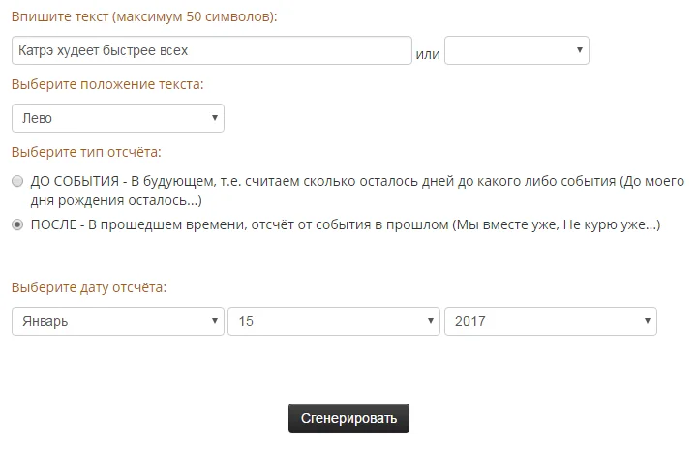Click the arrow of the month dropdown
This screenshot has width=696, height=449.
[x=214, y=321]
